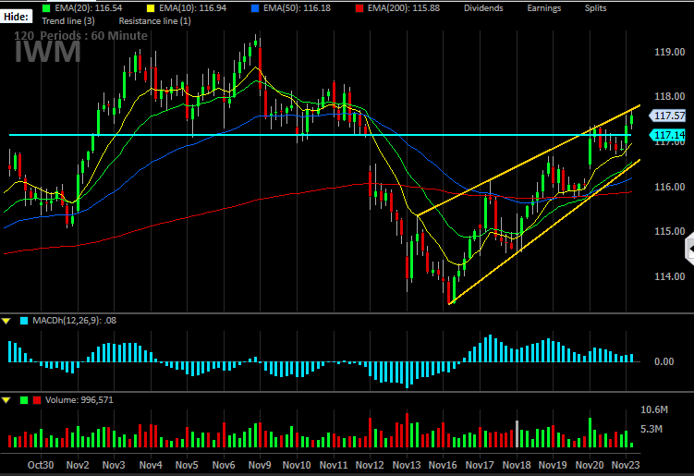Viewport: 694px width, 476px height.
Task: Click the 117.57 current price tag
Action: coord(667,116)
